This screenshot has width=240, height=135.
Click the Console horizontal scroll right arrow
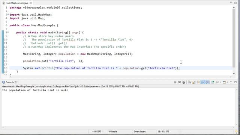tap(233, 127)
